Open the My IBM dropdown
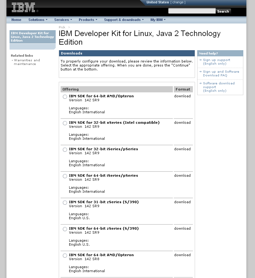Screen dimensions: 255x278 158,20
